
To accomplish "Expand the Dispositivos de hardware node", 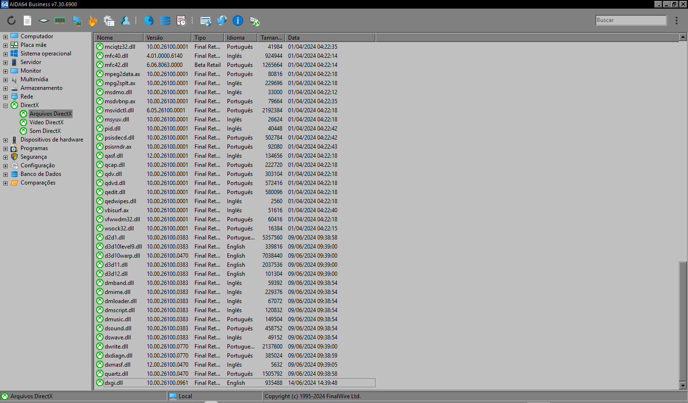I will (x=5, y=140).
